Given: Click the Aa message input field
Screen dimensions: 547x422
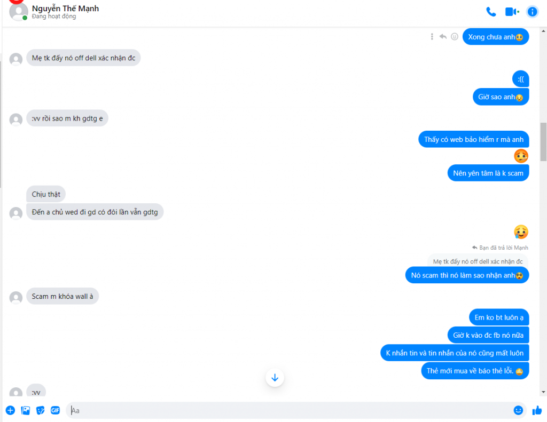Looking at the screenshot, I should [x=290, y=410].
